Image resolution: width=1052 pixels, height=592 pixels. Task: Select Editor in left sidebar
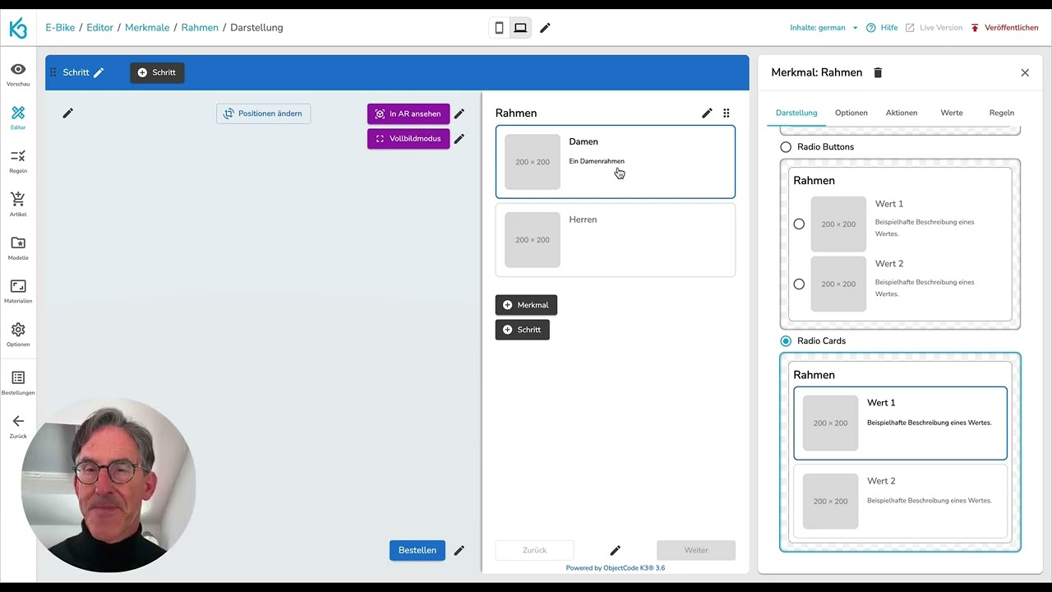(x=18, y=118)
